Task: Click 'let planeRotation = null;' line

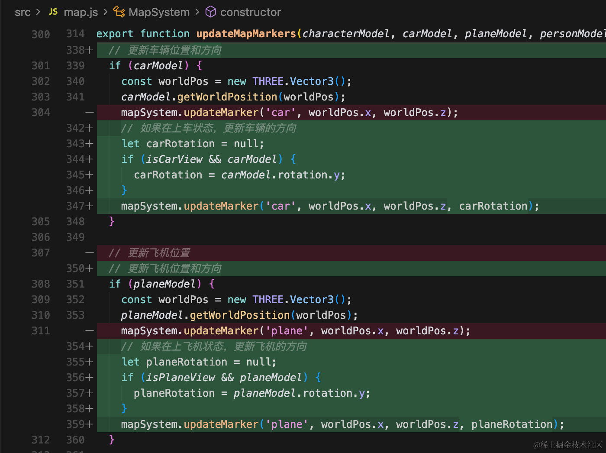Action: point(199,362)
